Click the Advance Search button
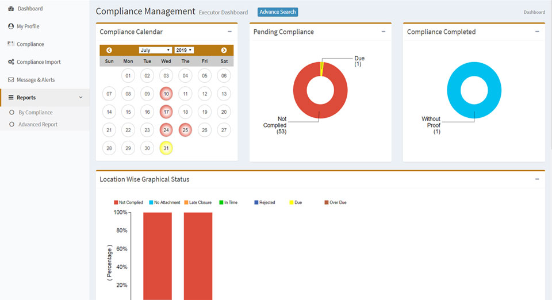Screen dimensions: 552x300 tap(278, 12)
